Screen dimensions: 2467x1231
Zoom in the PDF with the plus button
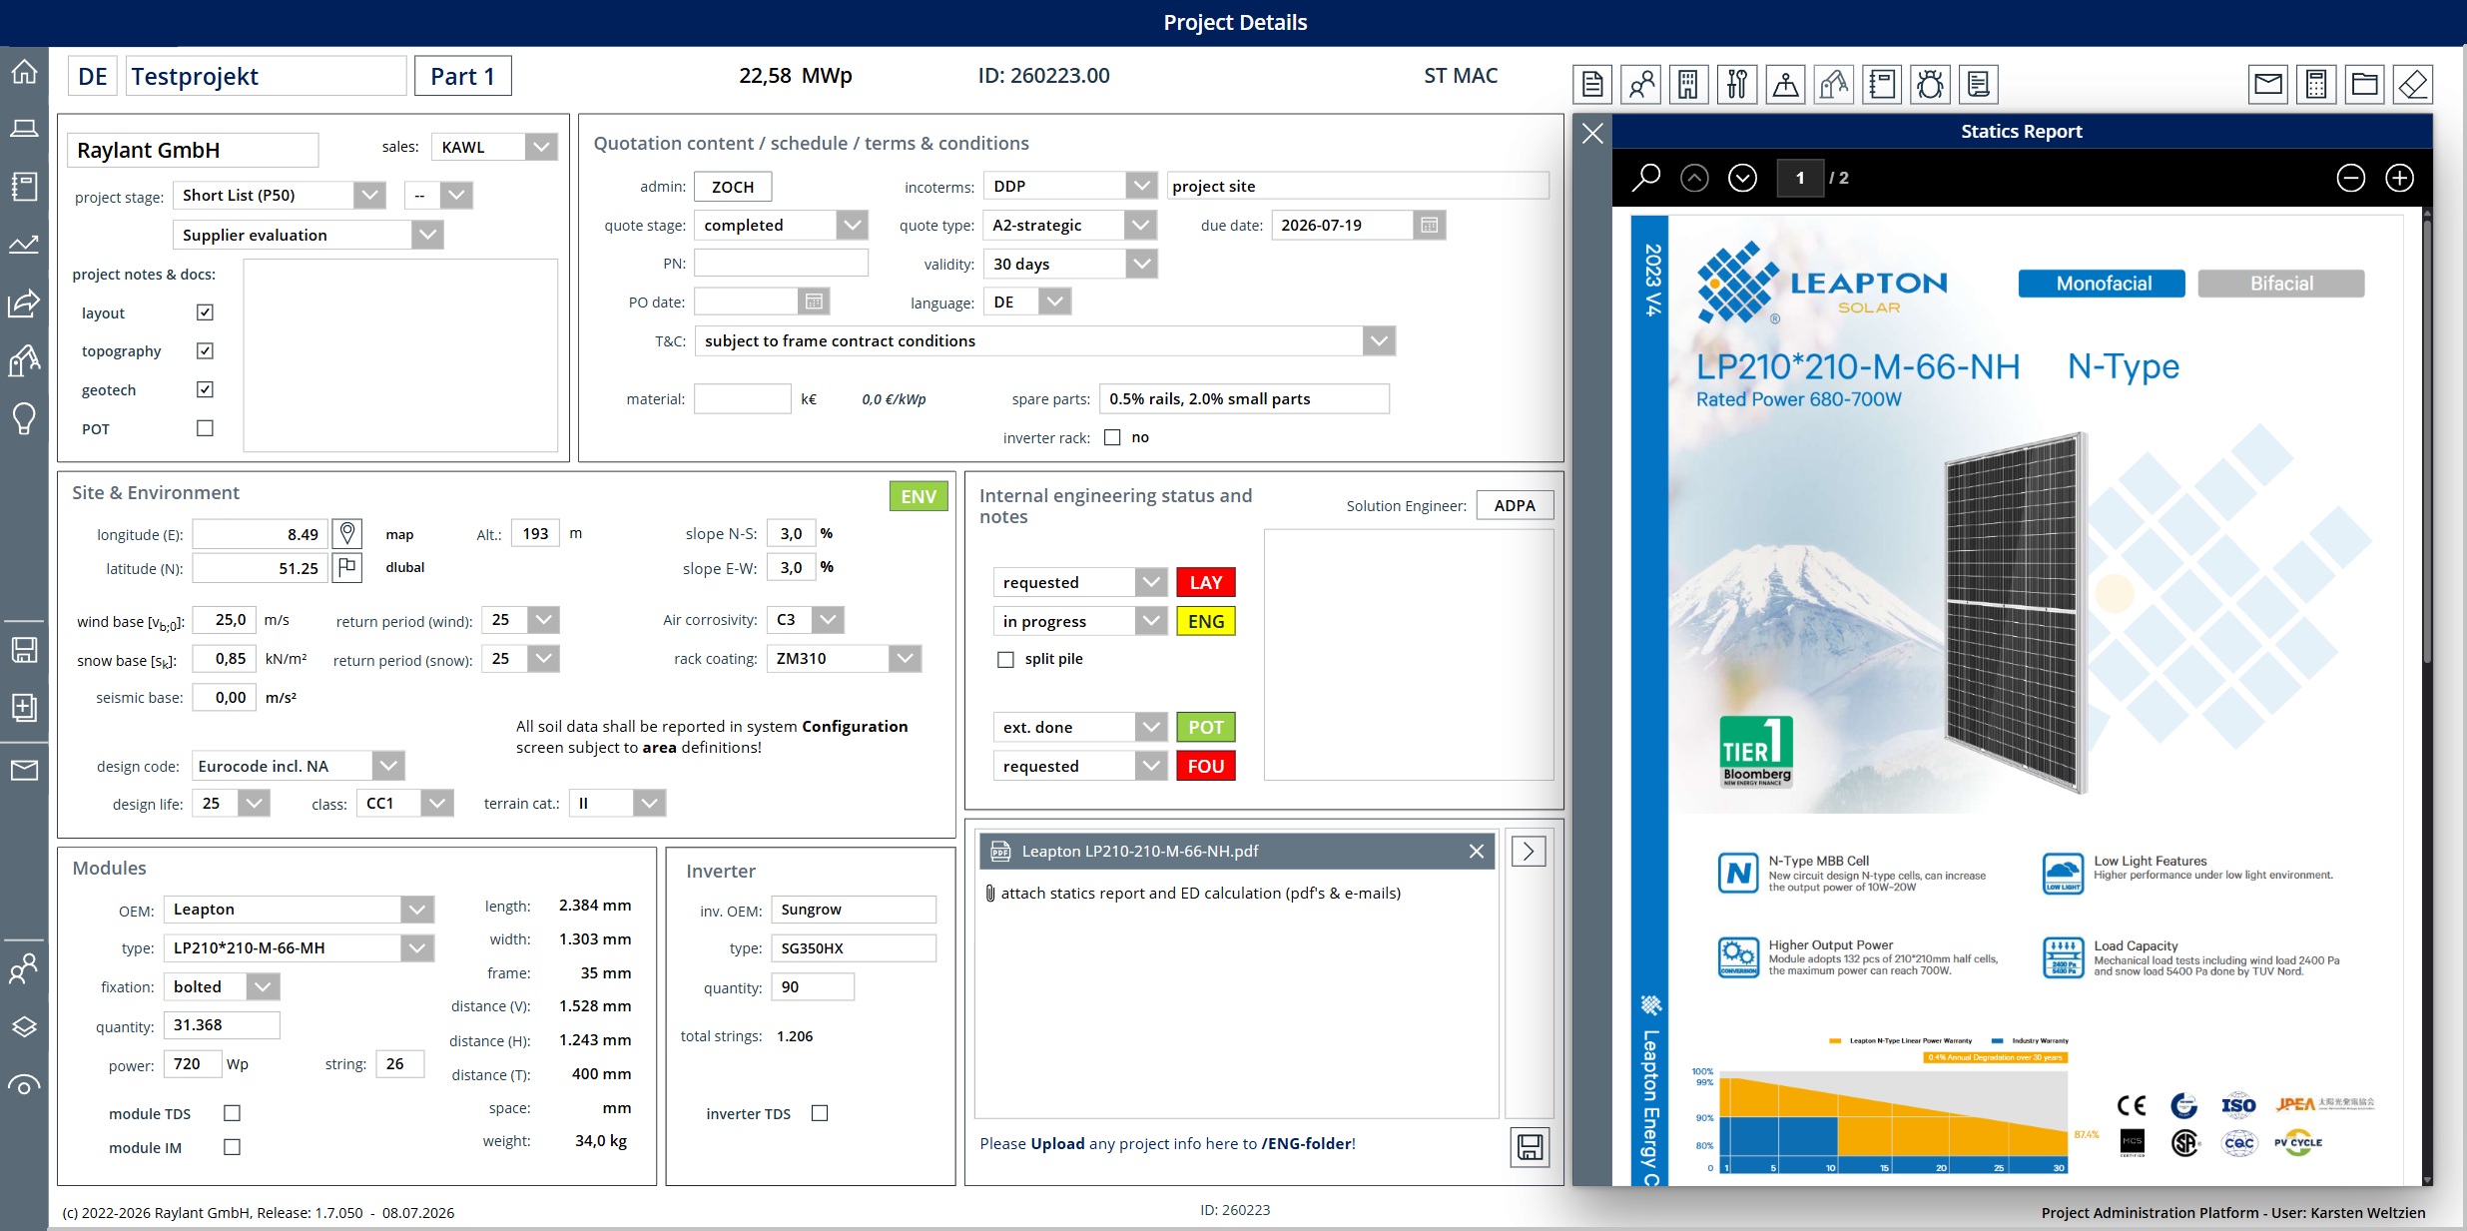[2400, 178]
